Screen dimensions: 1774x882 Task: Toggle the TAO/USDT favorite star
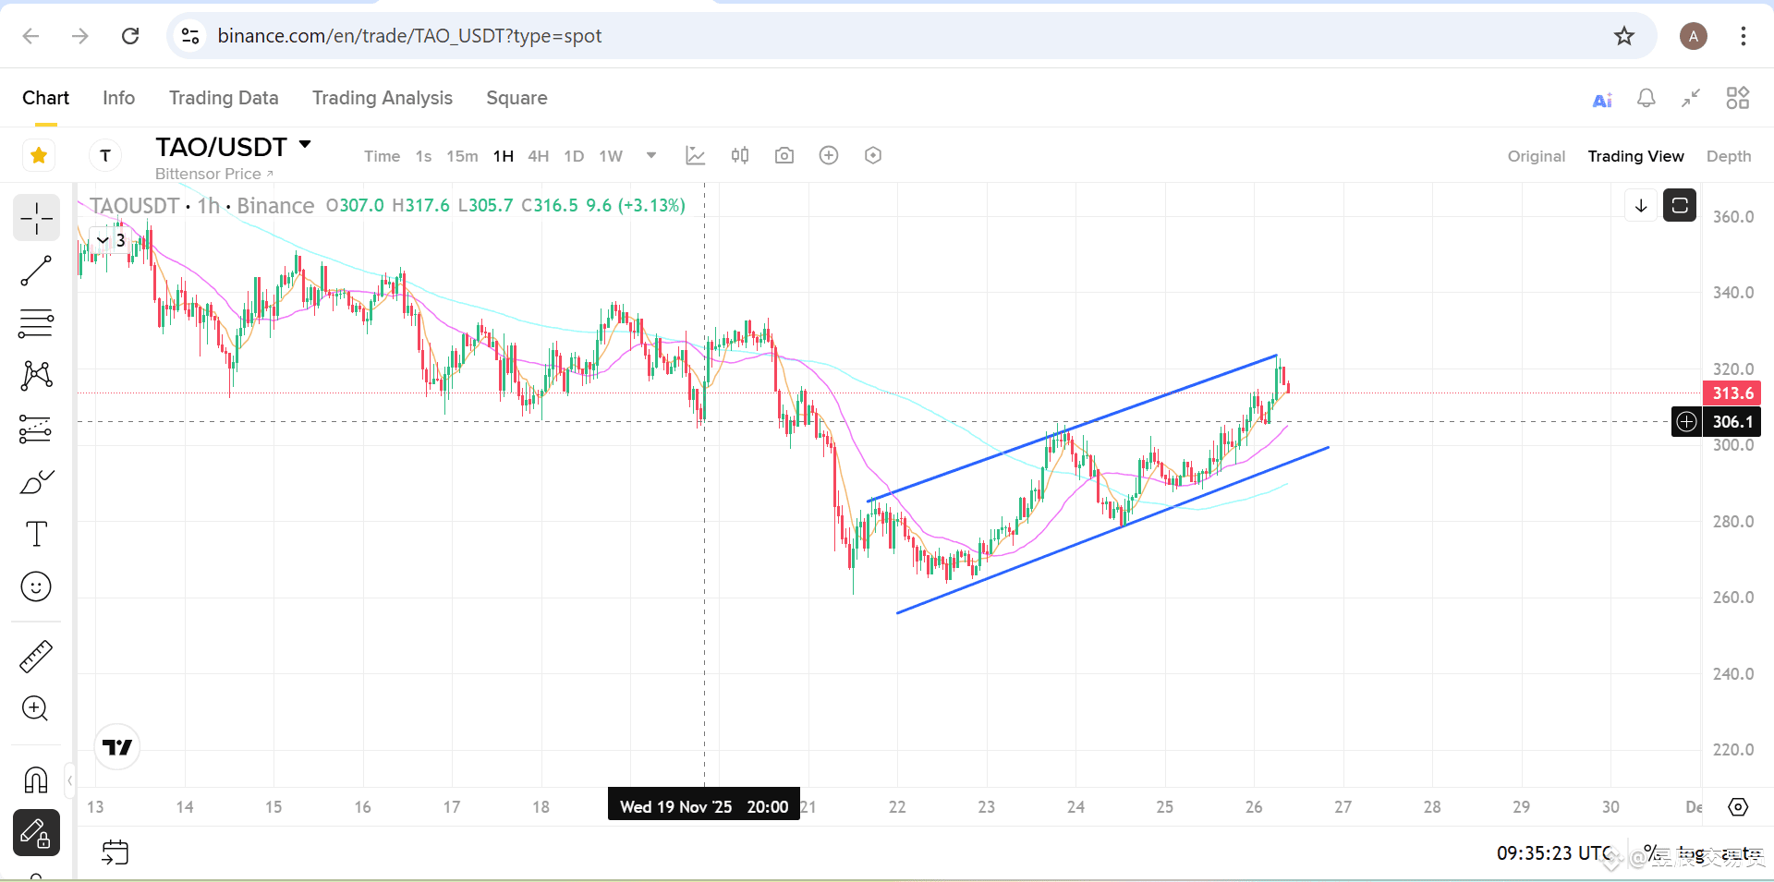click(x=39, y=155)
